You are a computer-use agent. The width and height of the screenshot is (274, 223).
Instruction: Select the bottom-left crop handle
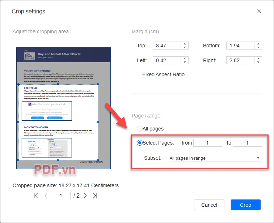click(x=18, y=160)
